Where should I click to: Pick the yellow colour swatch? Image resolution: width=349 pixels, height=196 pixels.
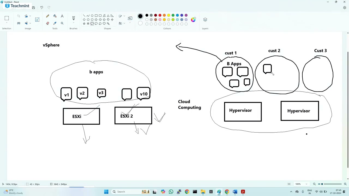[x=169, y=15]
